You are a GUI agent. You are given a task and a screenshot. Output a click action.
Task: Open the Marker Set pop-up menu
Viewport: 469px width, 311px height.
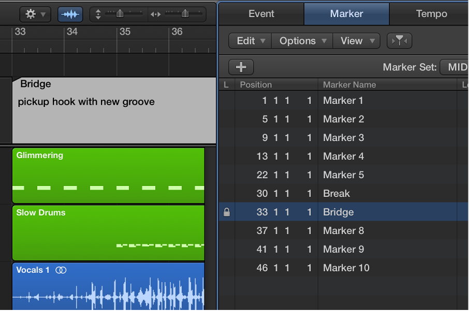[456, 67]
